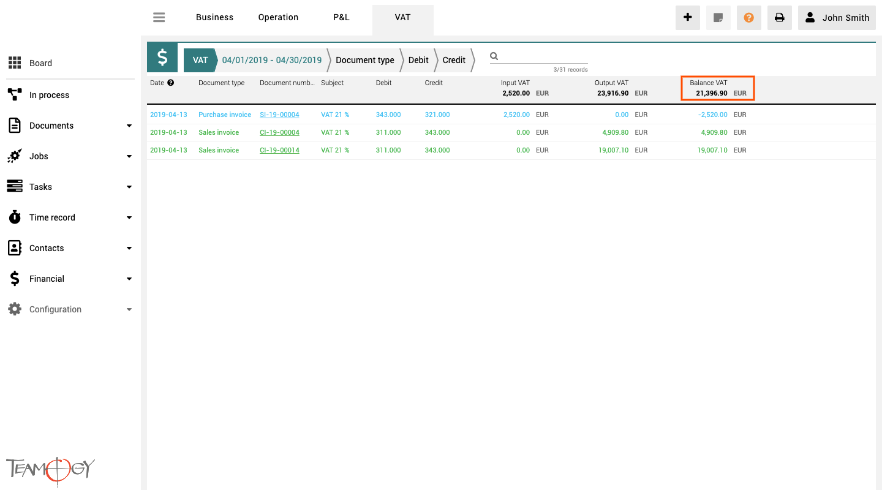Click the orange help question icon
The width and height of the screenshot is (882, 490).
pyautogui.click(x=749, y=18)
